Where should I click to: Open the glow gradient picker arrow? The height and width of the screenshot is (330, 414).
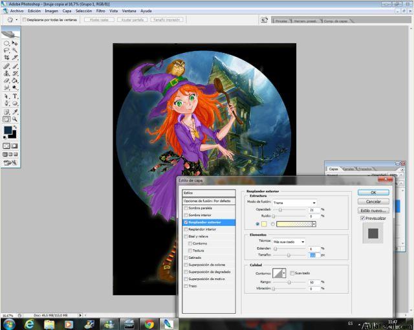point(314,224)
